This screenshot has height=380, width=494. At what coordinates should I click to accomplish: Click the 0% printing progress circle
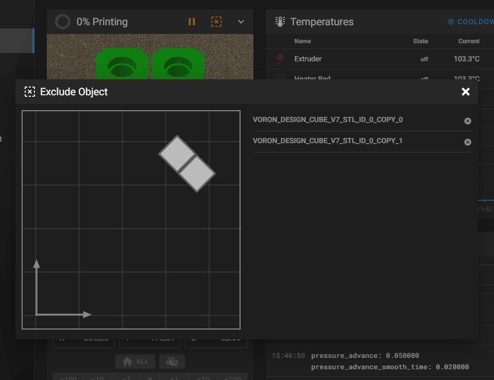click(x=62, y=22)
